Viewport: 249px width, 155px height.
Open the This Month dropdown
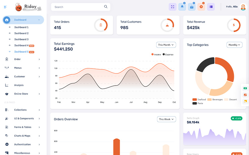pos(166,45)
